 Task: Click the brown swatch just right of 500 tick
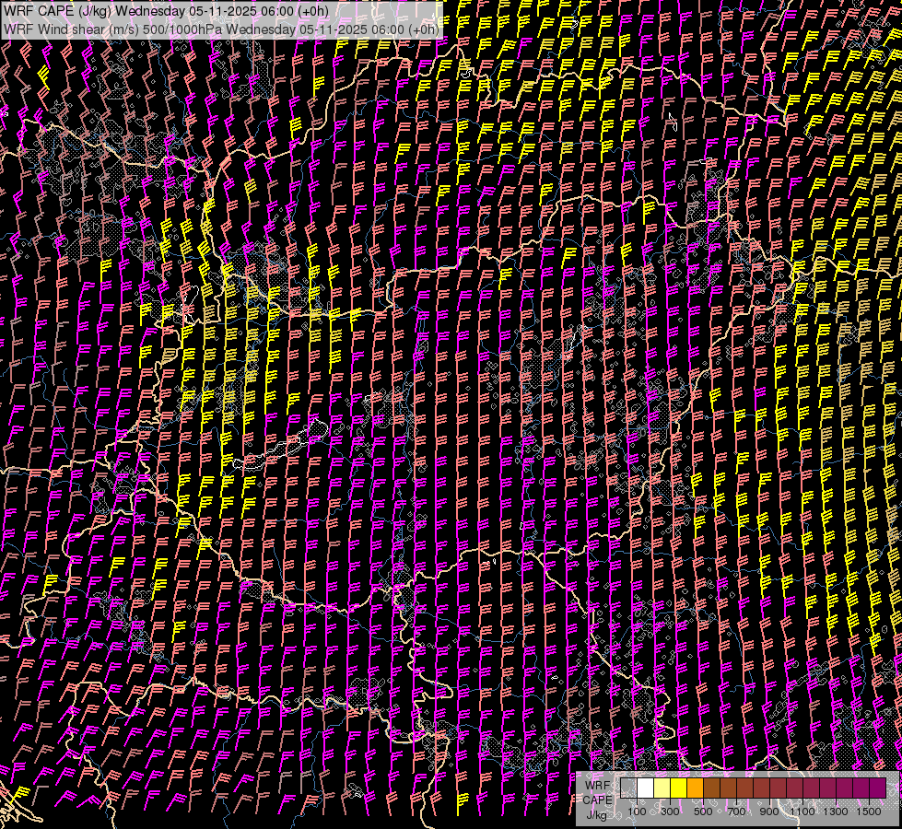[x=711, y=788]
